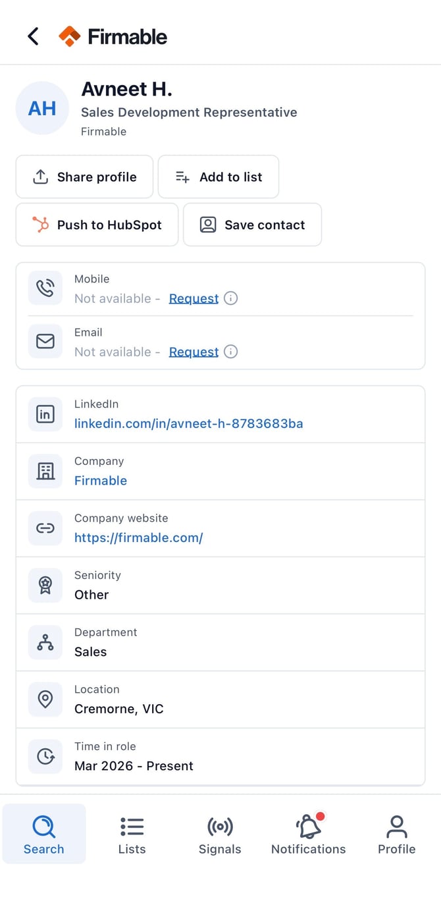Tap the Location pin icon
Screen dimensions: 441x899
pyautogui.click(x=45, y=699)
